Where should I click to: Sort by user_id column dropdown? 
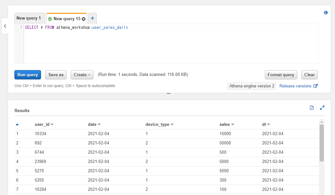pyautogui.click(x=52, y=125)
